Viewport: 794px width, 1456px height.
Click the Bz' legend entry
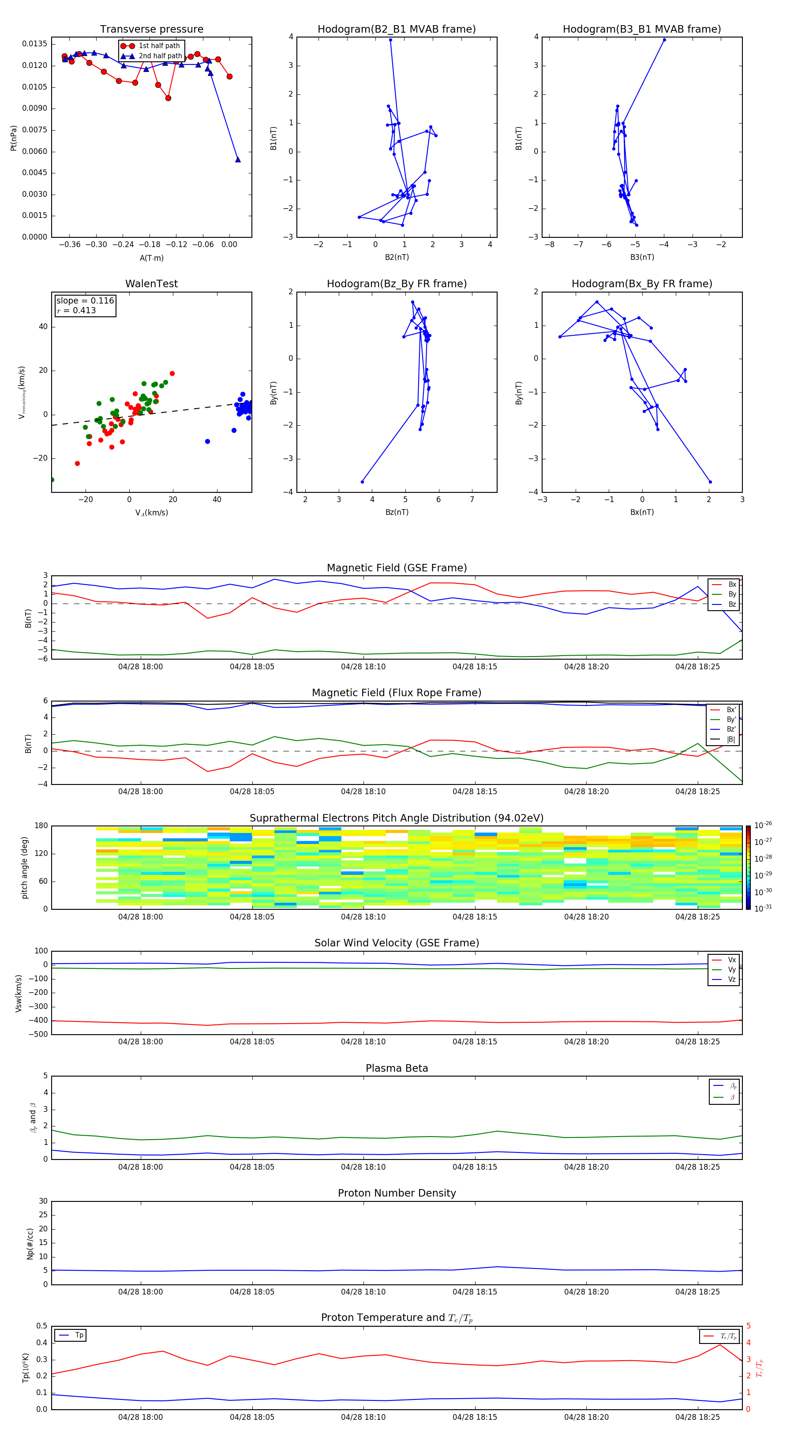coord(723,729)
